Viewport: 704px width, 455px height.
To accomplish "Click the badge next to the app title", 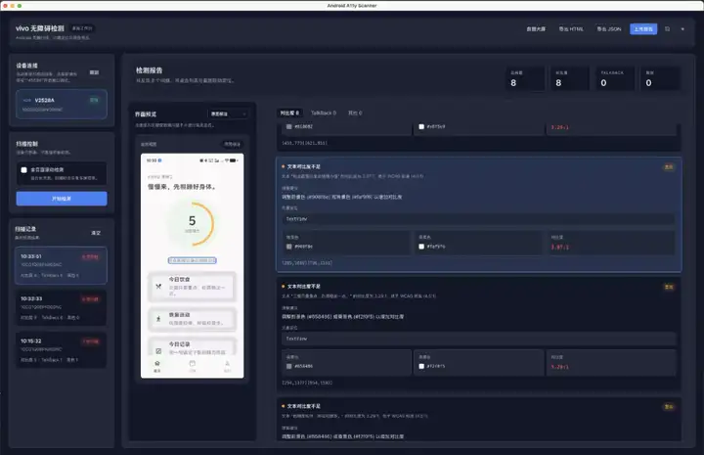I will pos(82,28).
